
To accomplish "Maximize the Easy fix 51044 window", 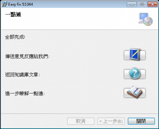I will pyautogui.click(x=142, y=4).
